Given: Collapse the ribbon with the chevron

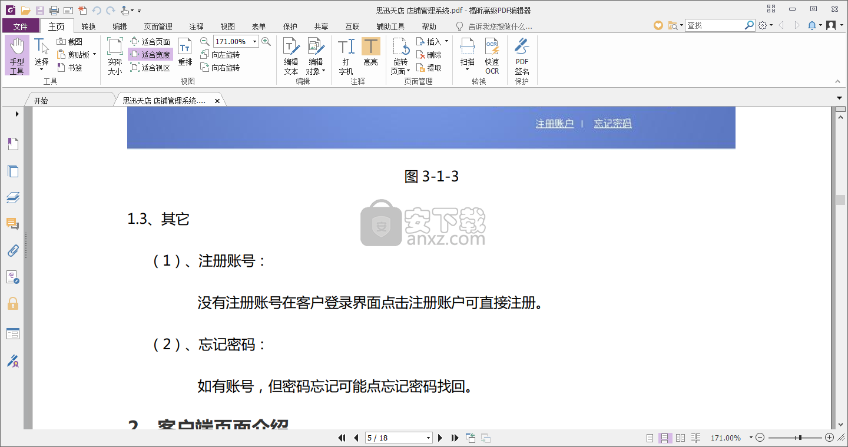Looking at the screenshot, I should [836, 81].
